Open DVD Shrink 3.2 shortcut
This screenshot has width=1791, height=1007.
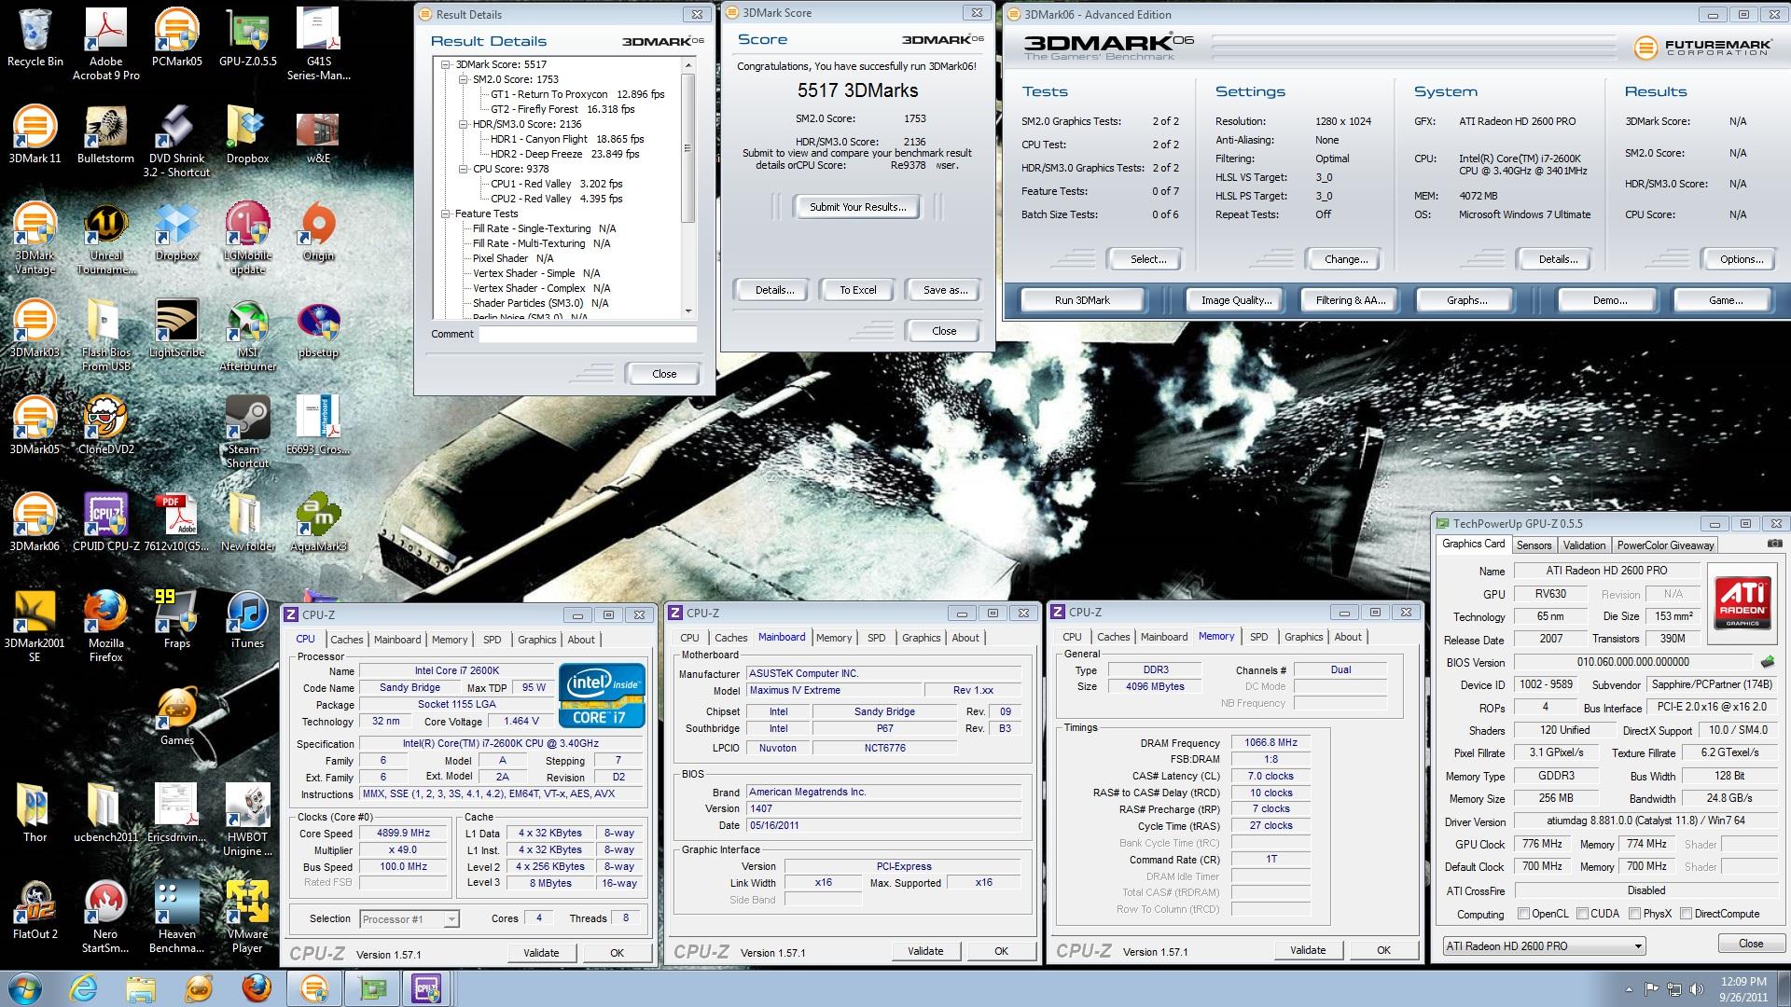pyautogui.click(x=176, y=141)
